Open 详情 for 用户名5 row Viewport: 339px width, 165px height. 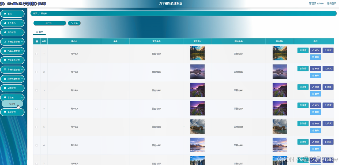[303, 124]
